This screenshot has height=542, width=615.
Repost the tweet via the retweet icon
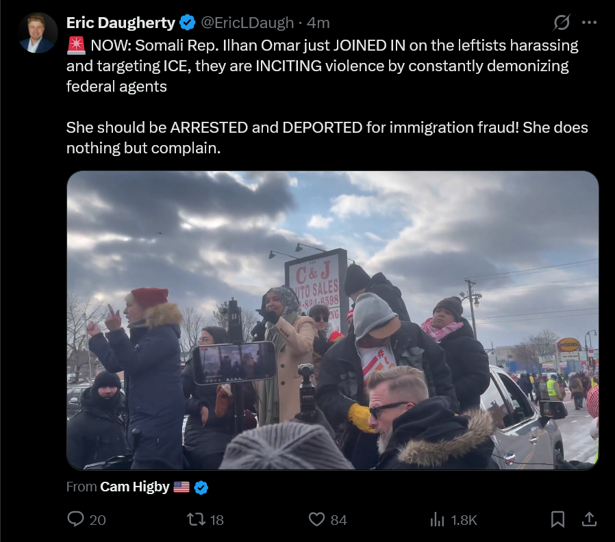point(196,519)
